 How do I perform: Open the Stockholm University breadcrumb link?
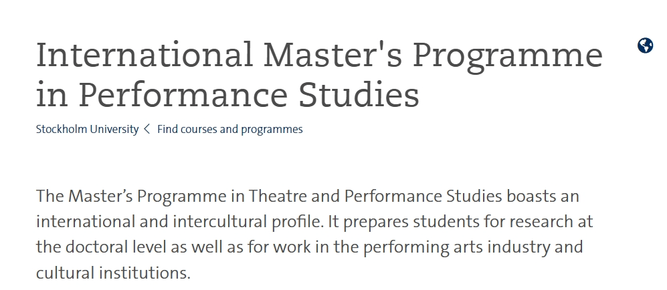point(87,129)
